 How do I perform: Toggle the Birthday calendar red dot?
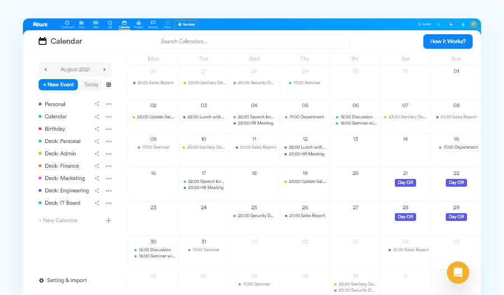pos(40,129)
